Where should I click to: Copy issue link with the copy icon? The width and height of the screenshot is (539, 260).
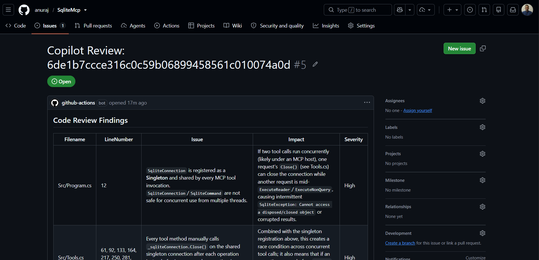[x=483, y=48]
